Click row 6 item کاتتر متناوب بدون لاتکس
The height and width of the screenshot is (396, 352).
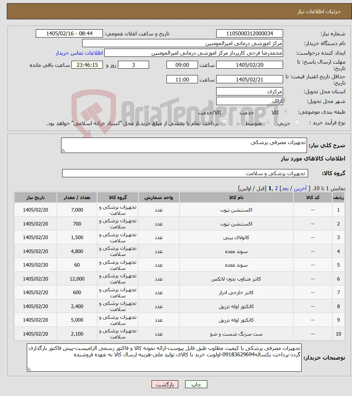(x=236, y=279)
